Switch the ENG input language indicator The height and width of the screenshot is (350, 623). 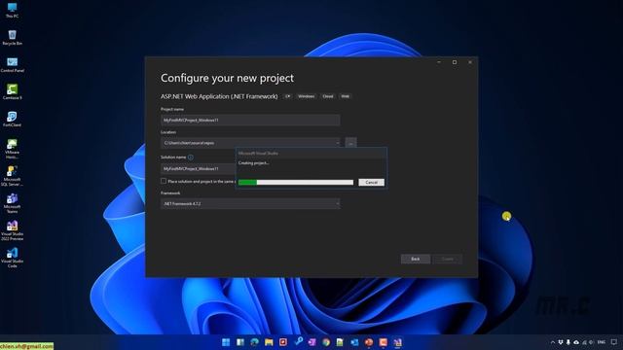[602, 342]
